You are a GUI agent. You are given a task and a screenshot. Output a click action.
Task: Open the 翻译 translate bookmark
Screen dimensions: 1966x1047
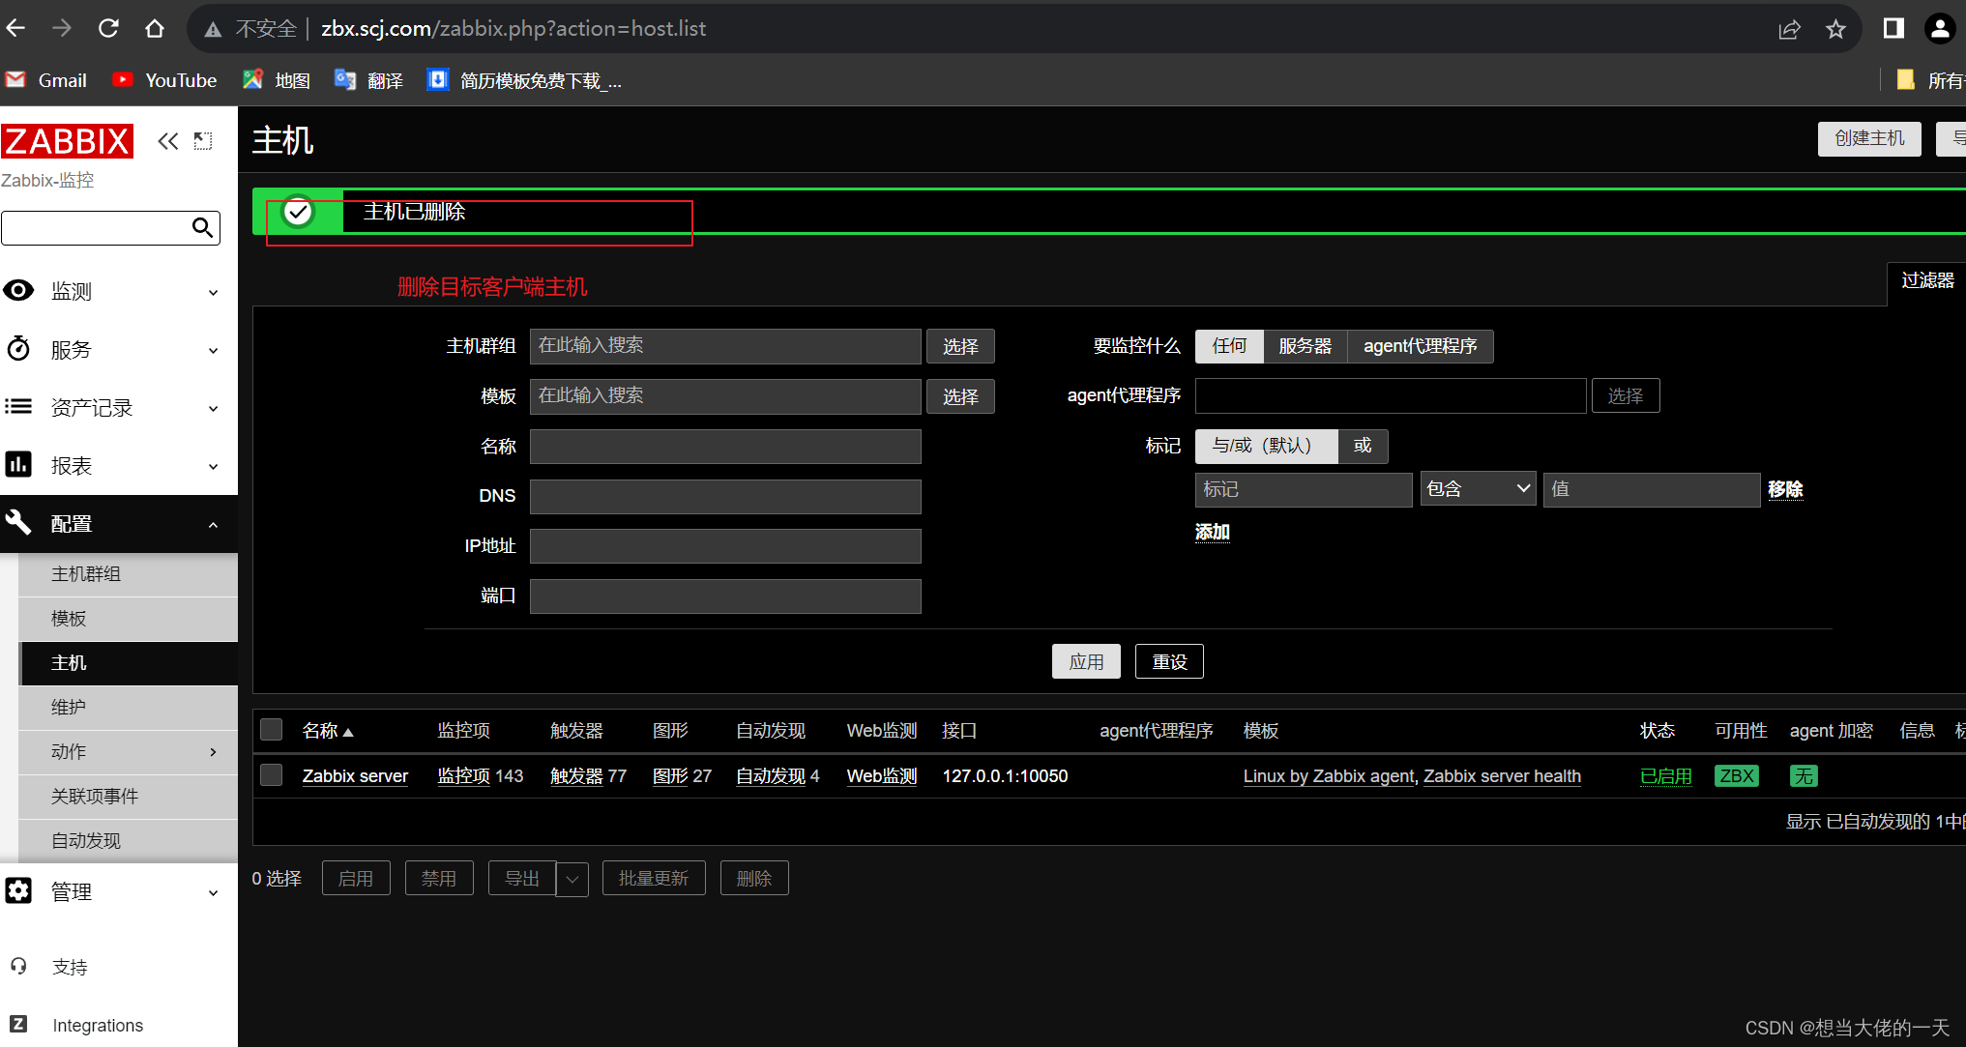coord(368,80)
